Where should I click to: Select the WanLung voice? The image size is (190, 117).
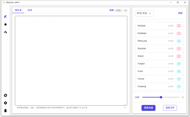pyautogui.click(x=159, y=41)
